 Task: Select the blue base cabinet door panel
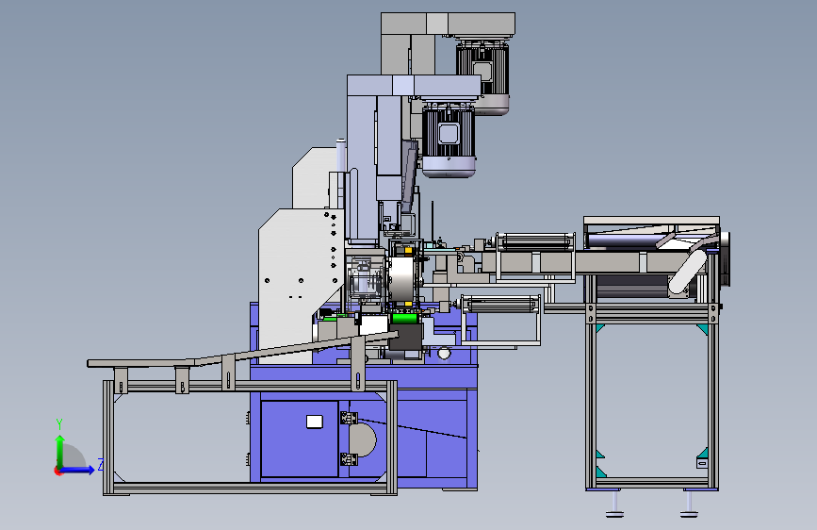click(299, 439)
